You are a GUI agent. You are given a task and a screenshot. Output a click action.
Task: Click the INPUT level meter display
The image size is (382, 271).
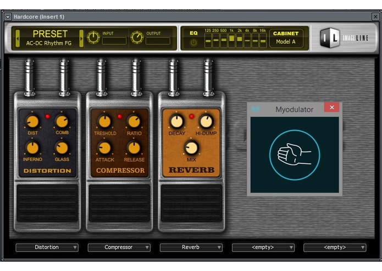click(114, 41)
